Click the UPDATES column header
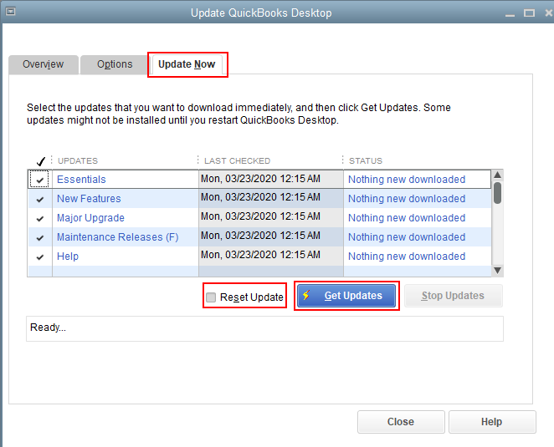 [x=78, y=161]
